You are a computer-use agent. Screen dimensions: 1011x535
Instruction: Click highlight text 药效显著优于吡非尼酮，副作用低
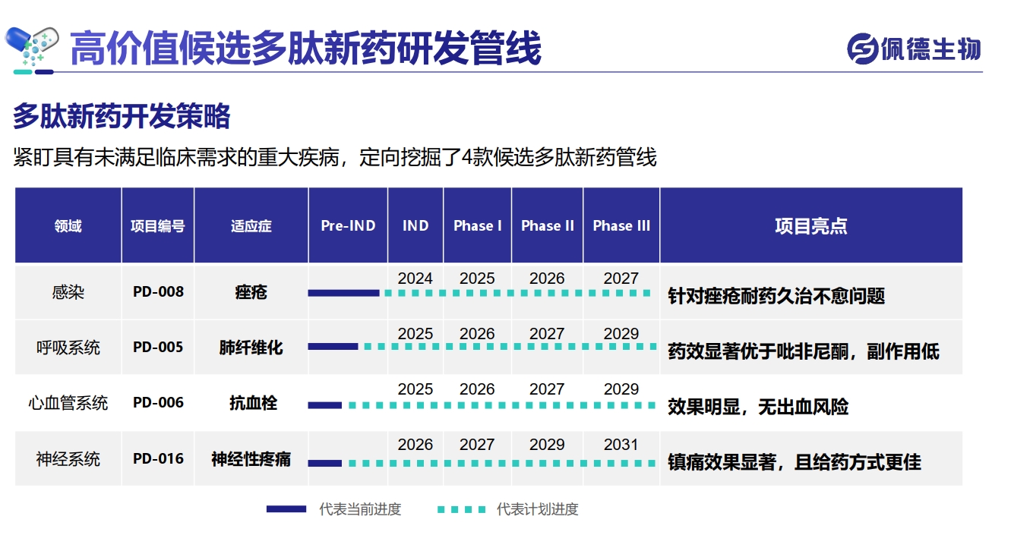click(803, 351)
